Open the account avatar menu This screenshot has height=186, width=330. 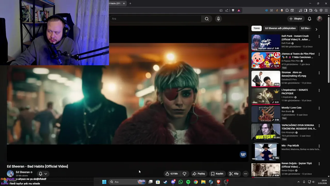tap(319, 19)
